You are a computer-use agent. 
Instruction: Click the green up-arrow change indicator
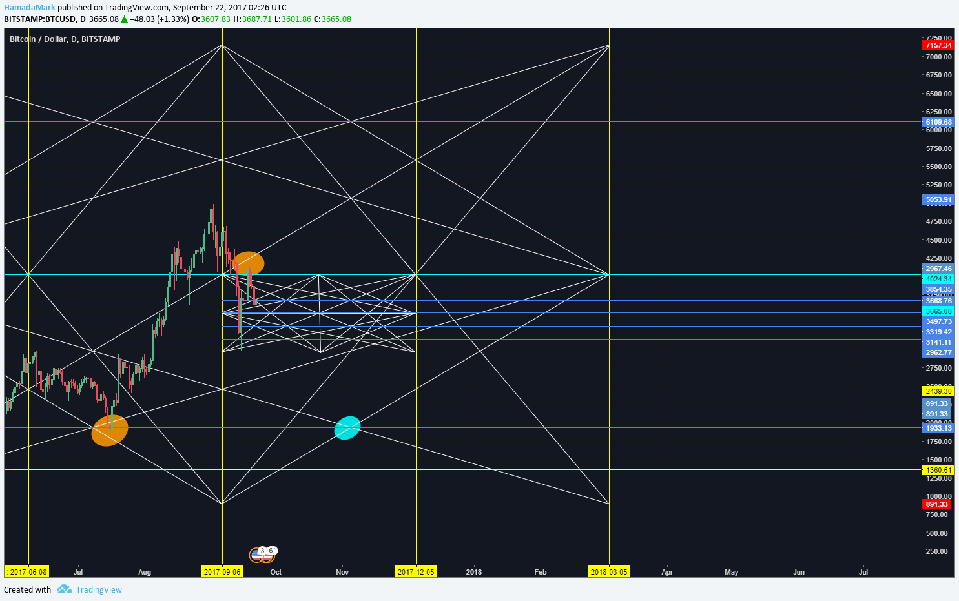click(124, 19)
